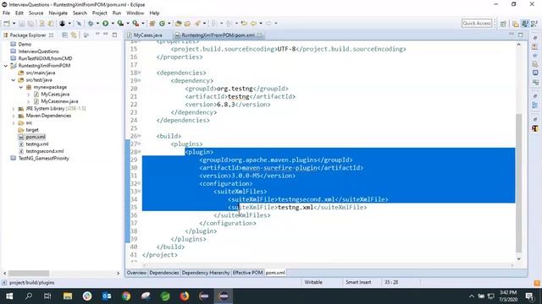542x304 pixels.
Task: Close the pom.xml editor tab
Action: [x=260, y=35]
